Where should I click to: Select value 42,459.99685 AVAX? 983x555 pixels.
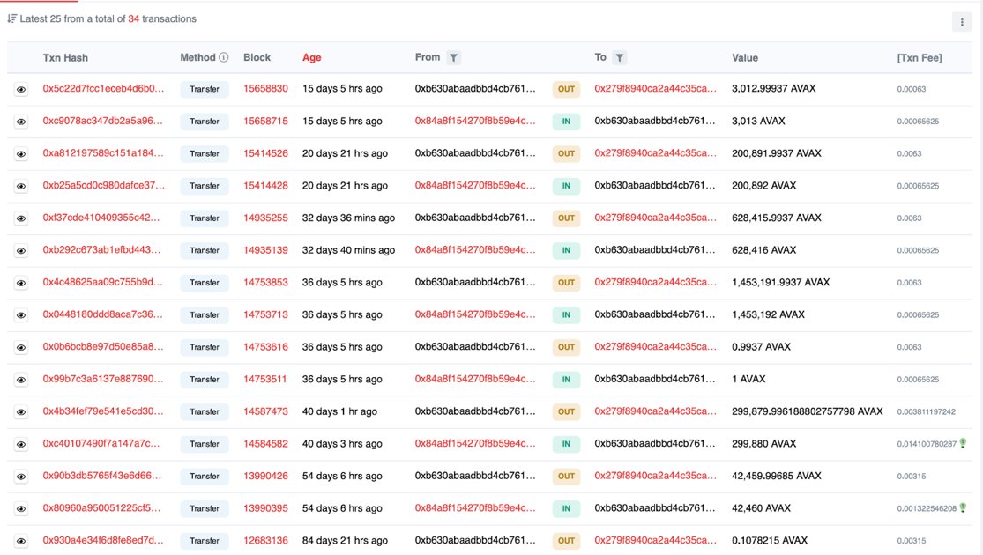click(x=776, y=476)
